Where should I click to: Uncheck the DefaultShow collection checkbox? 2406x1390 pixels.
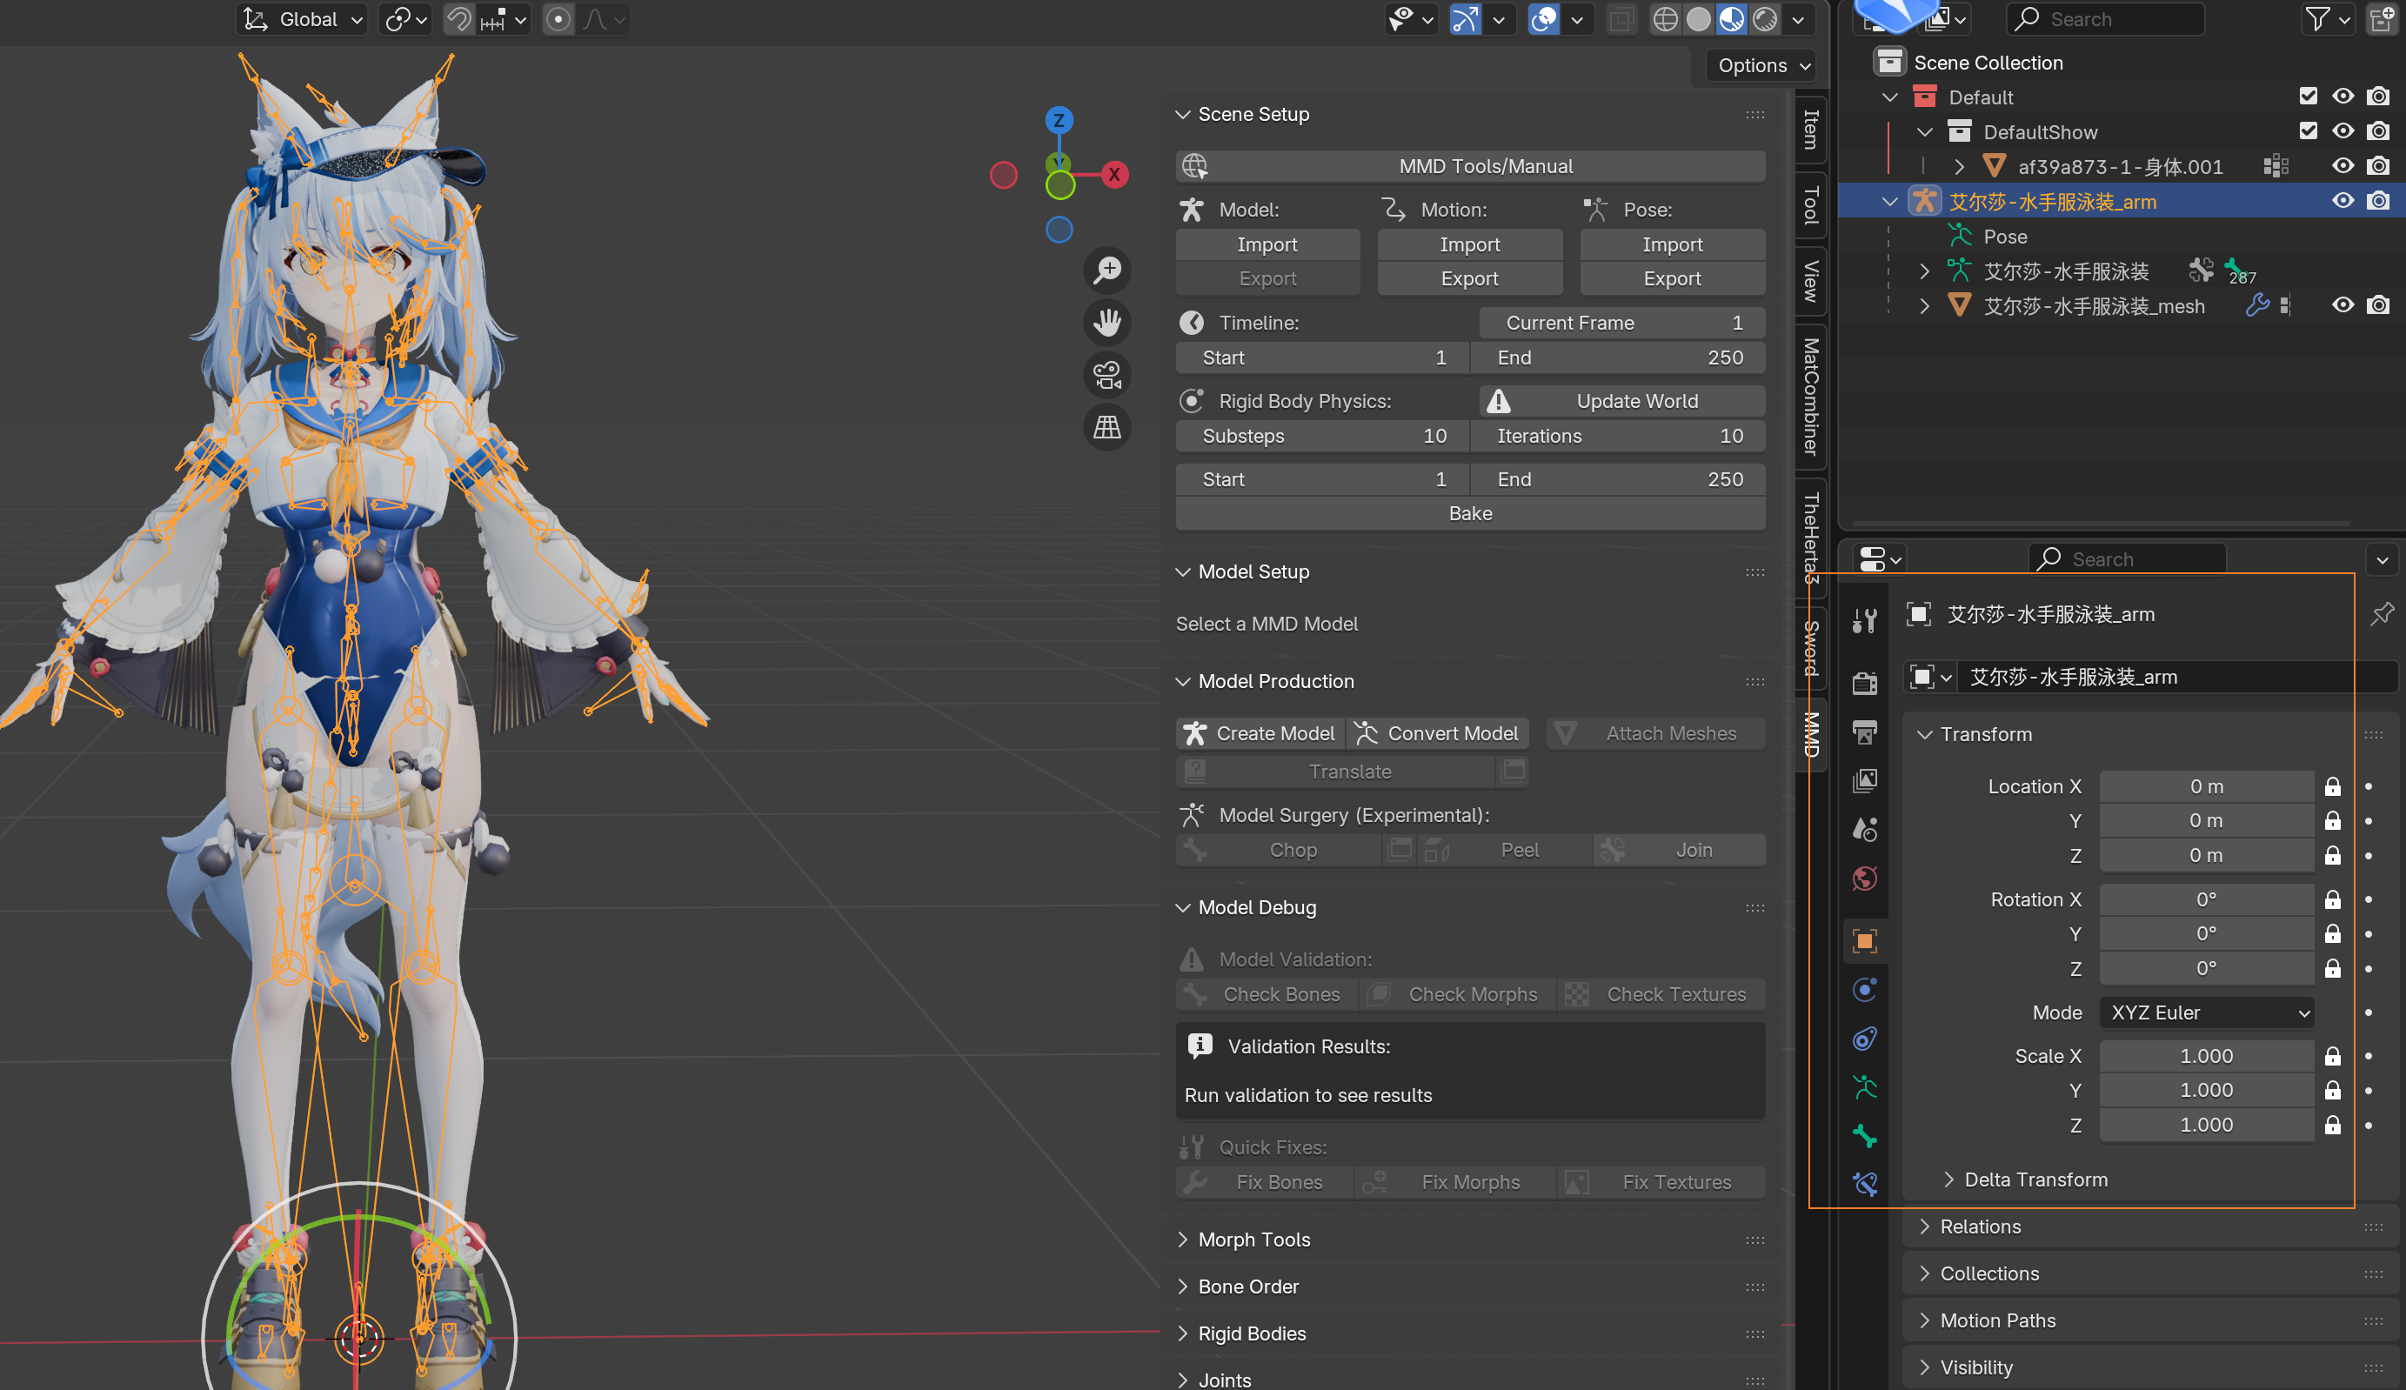2308,130
